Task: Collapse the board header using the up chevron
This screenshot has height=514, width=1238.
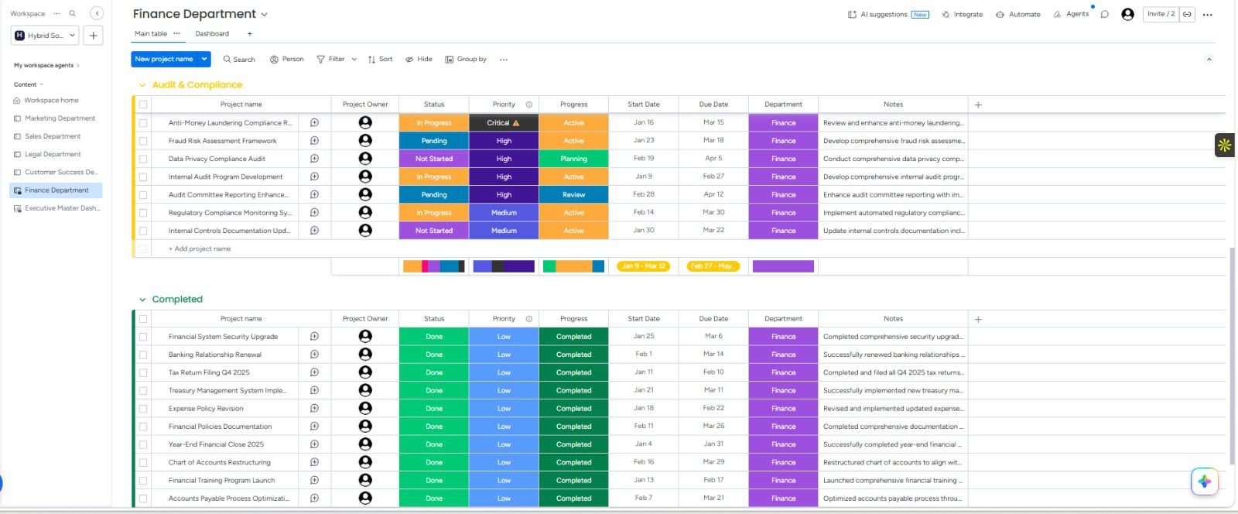Action: [1209, 60]
